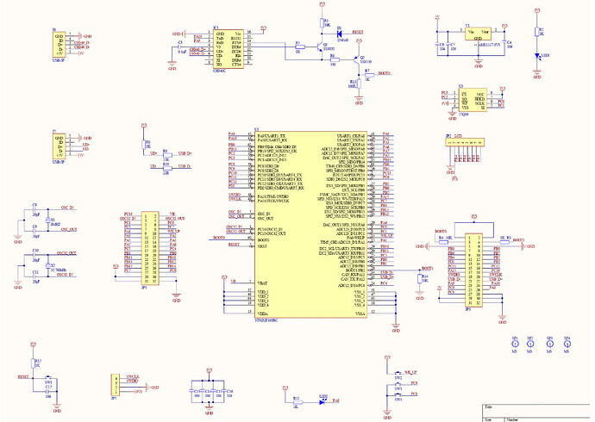Click GND symbol below the AMS1117 regulator
The width and height of the screenshot is (595, 422).
click(x=479, y=63)
